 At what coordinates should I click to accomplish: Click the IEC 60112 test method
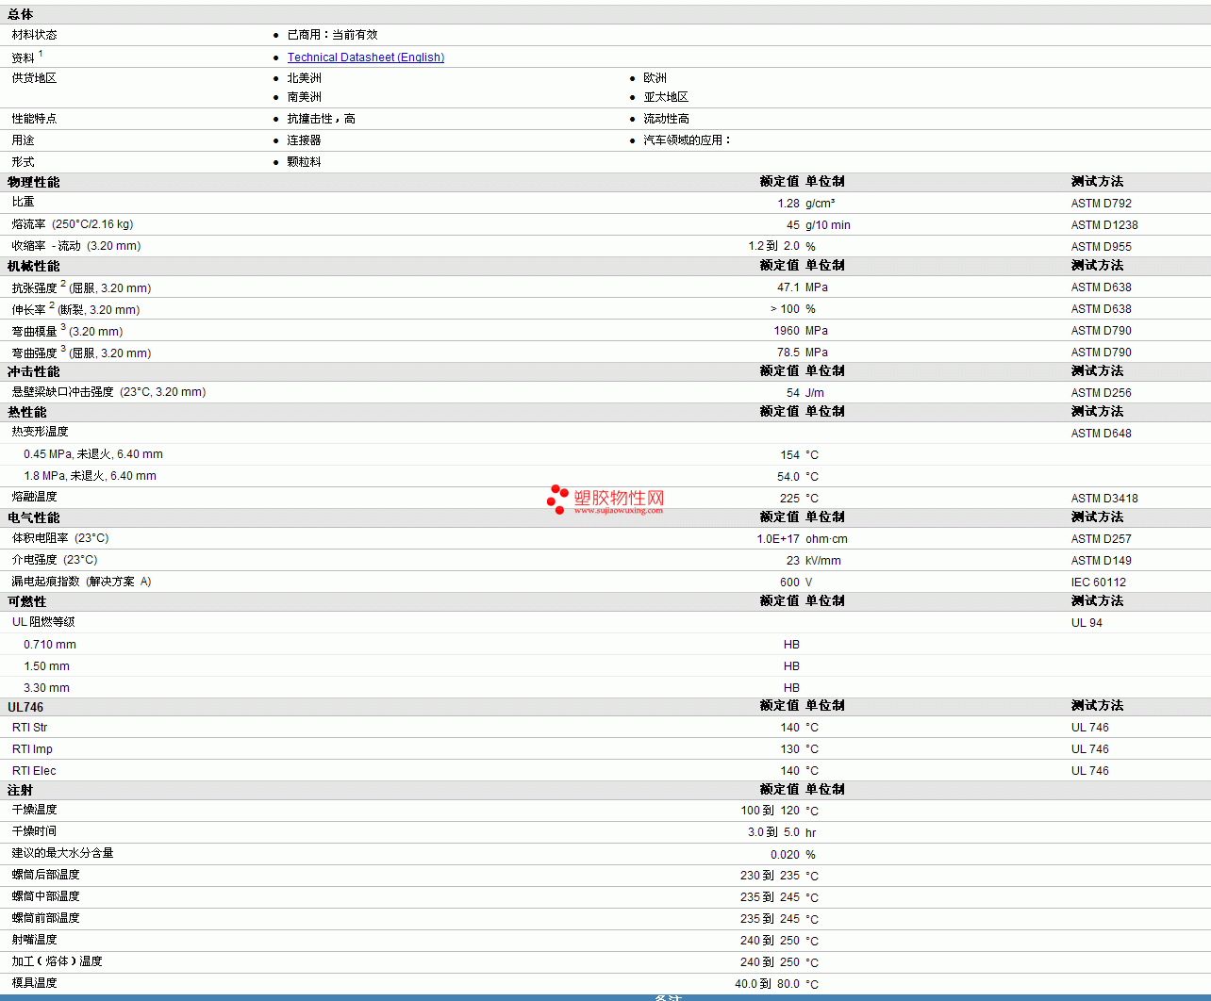tap(1099, 583)
